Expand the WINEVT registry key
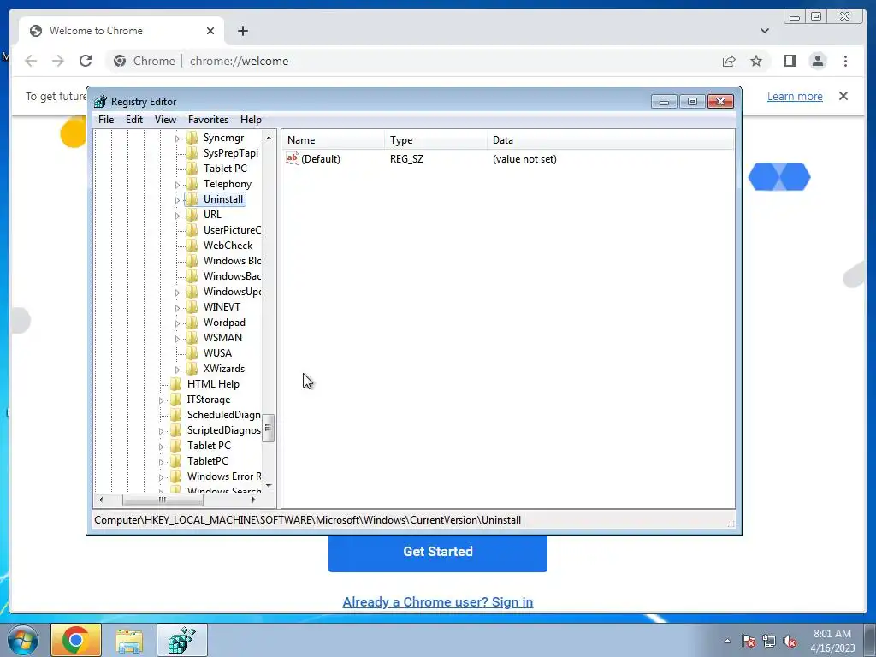Screen dimensions: 876x657 point(177,307)
